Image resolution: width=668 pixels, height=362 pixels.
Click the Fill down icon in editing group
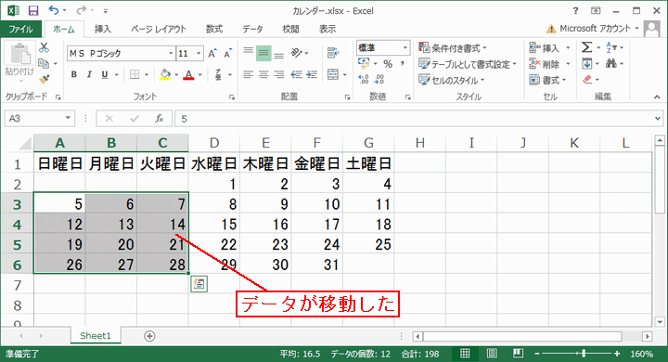click(x=586, y=63)
